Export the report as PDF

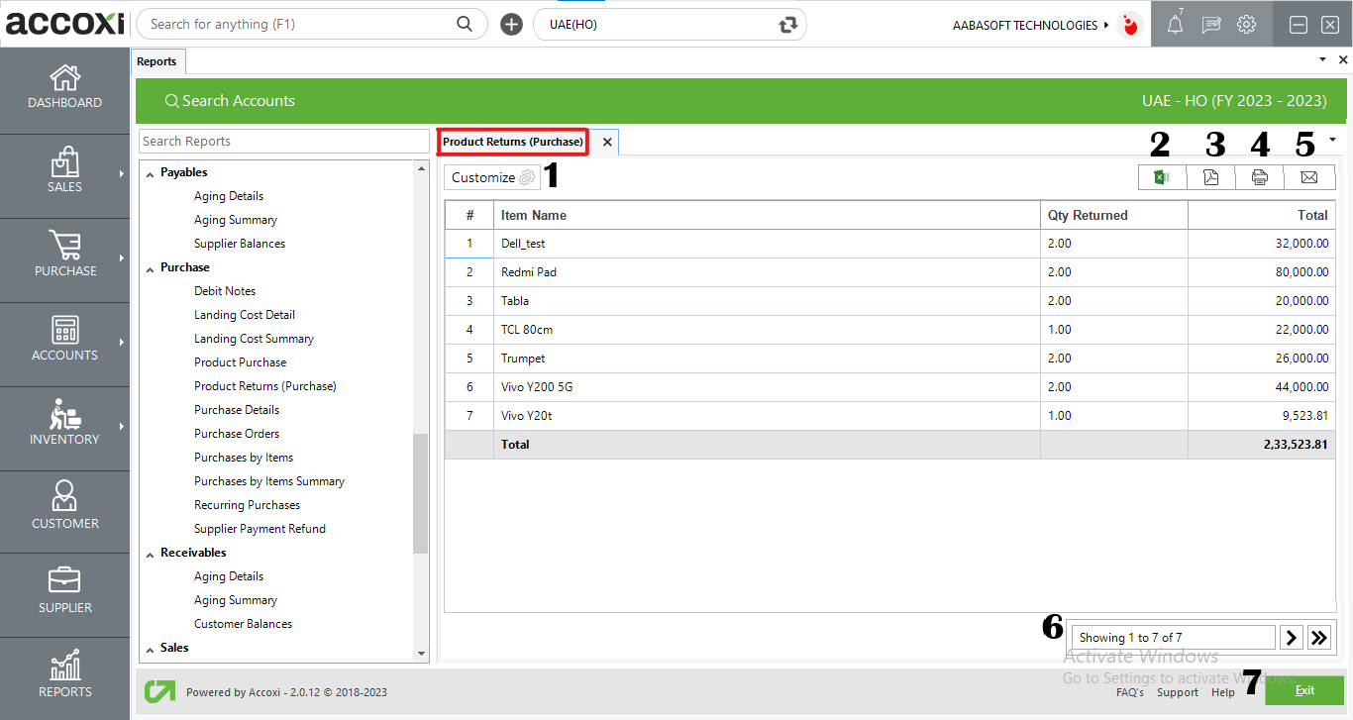(1210, 177)
